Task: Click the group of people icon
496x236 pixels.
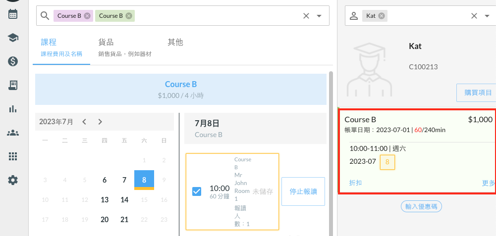Action: tap(13, 133)
